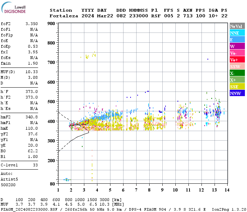The height and width of the screenshot is (212, 247).
Task: Click the hmF2 value 340.8
Action: tap(31, 117)
